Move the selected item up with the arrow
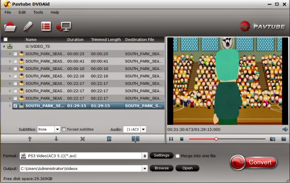 tap(30, 139)
